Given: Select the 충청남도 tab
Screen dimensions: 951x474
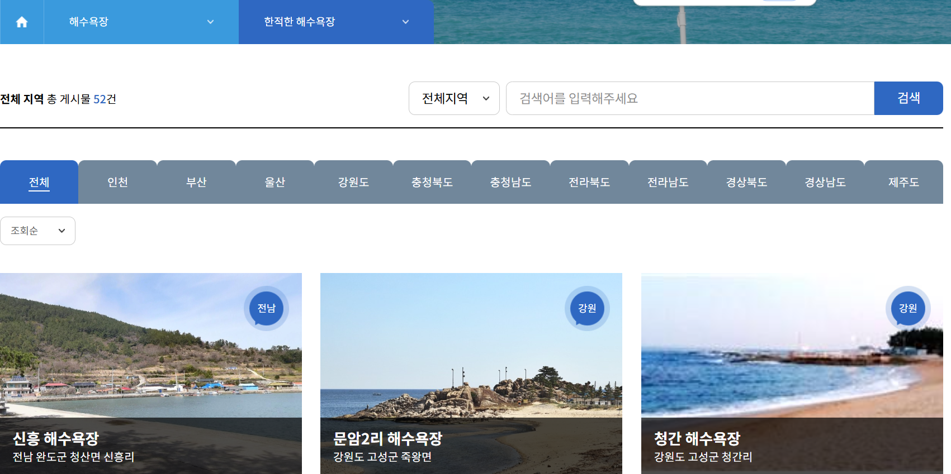Looking at the screenshot, I should click(510, 182).
